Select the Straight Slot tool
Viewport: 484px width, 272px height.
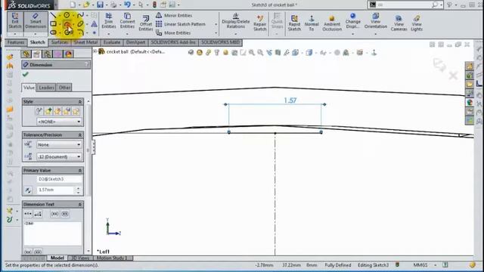(53, 32)
